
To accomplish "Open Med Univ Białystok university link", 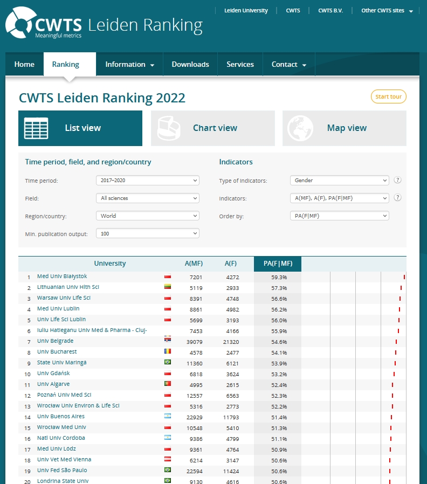I will click(62, 276).
